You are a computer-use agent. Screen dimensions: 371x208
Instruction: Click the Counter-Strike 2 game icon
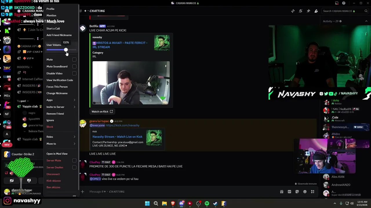(7, 155)
